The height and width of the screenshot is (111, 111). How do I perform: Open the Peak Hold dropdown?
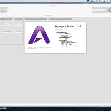[x=19, y=26]
